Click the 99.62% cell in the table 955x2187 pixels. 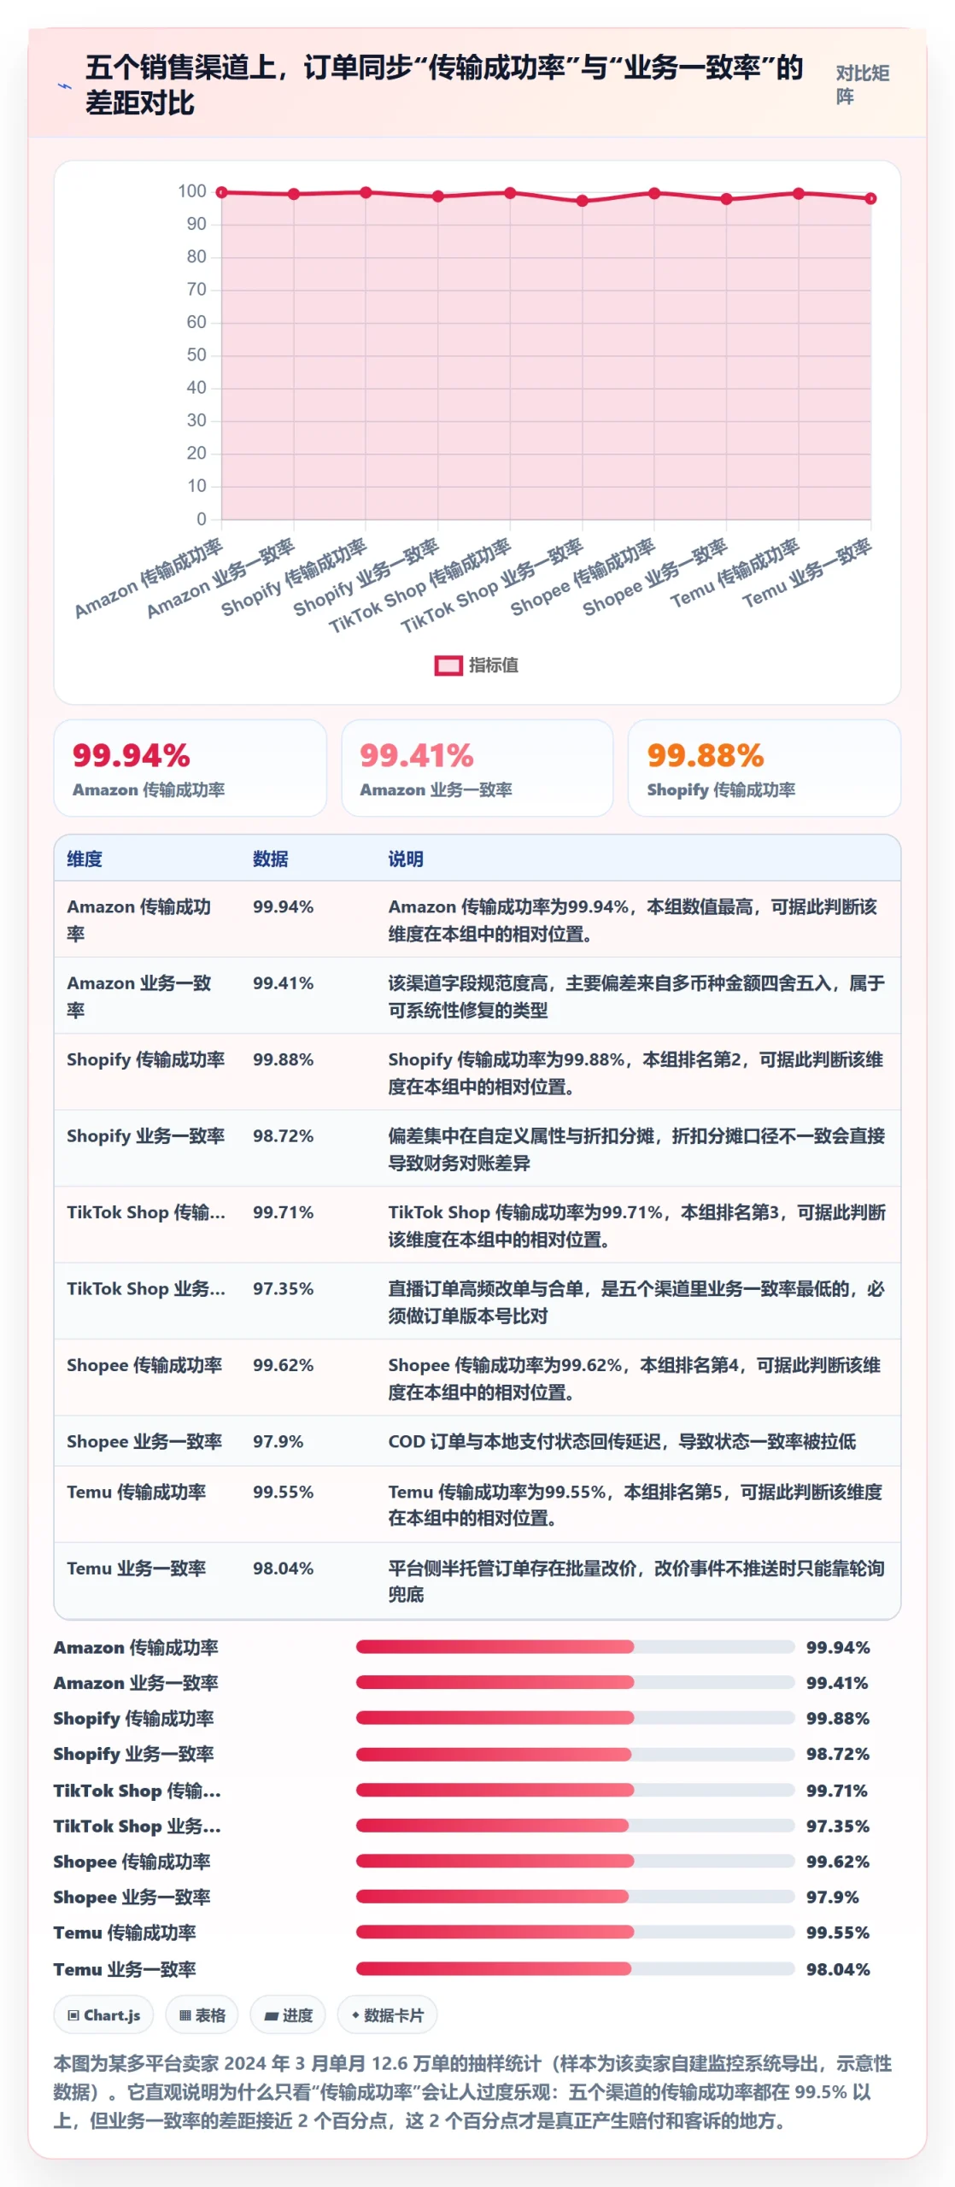pos(283,1364)
